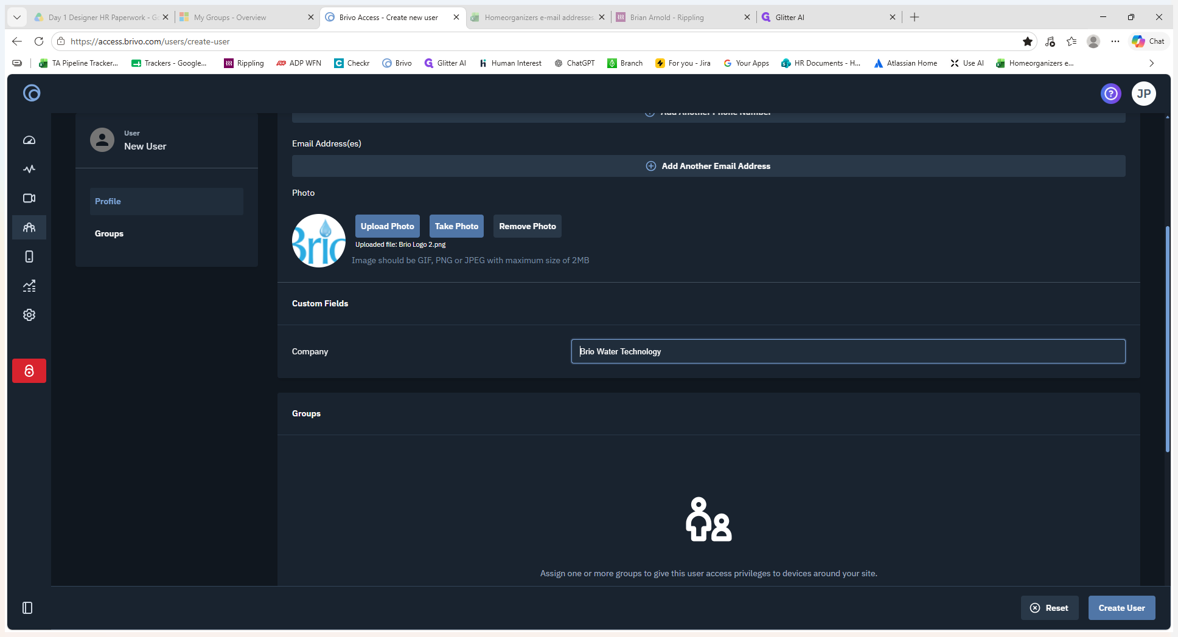Open the video camera icon in sidebar
This screenshot has height=637, width=1178.
click(29, 198)
